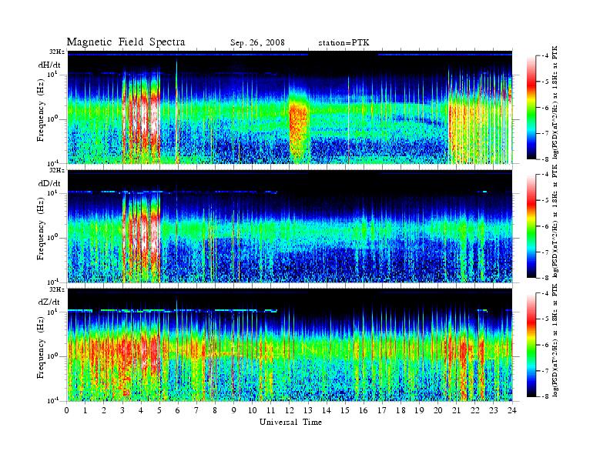Click the 10^1 frequency tick of the dZ/dt panel

pyautogui.click(x=53, y=312)
